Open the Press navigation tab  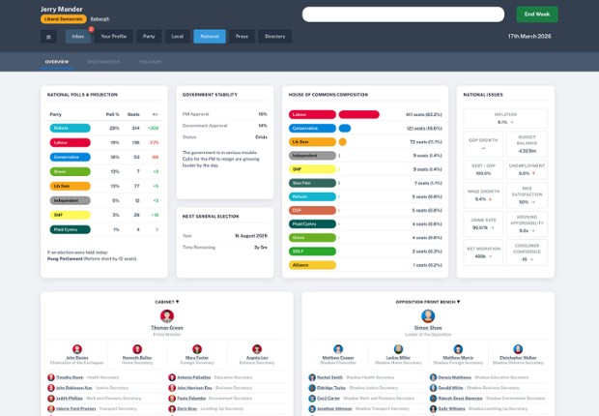tap(242, 37)
